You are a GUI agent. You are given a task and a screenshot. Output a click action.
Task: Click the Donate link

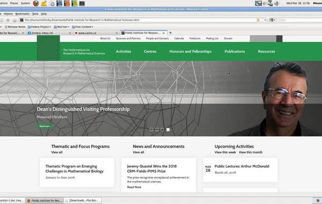[x=228, y=39]
